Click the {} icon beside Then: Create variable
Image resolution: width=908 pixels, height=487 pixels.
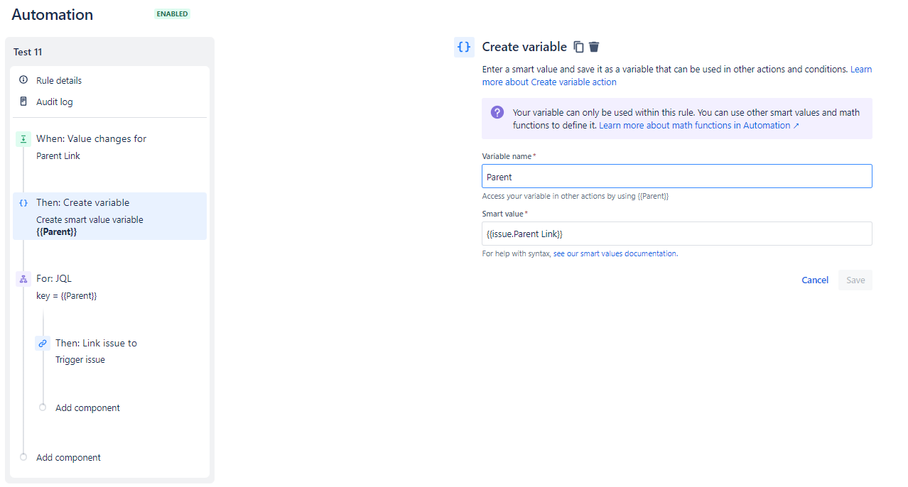(24, 202)
